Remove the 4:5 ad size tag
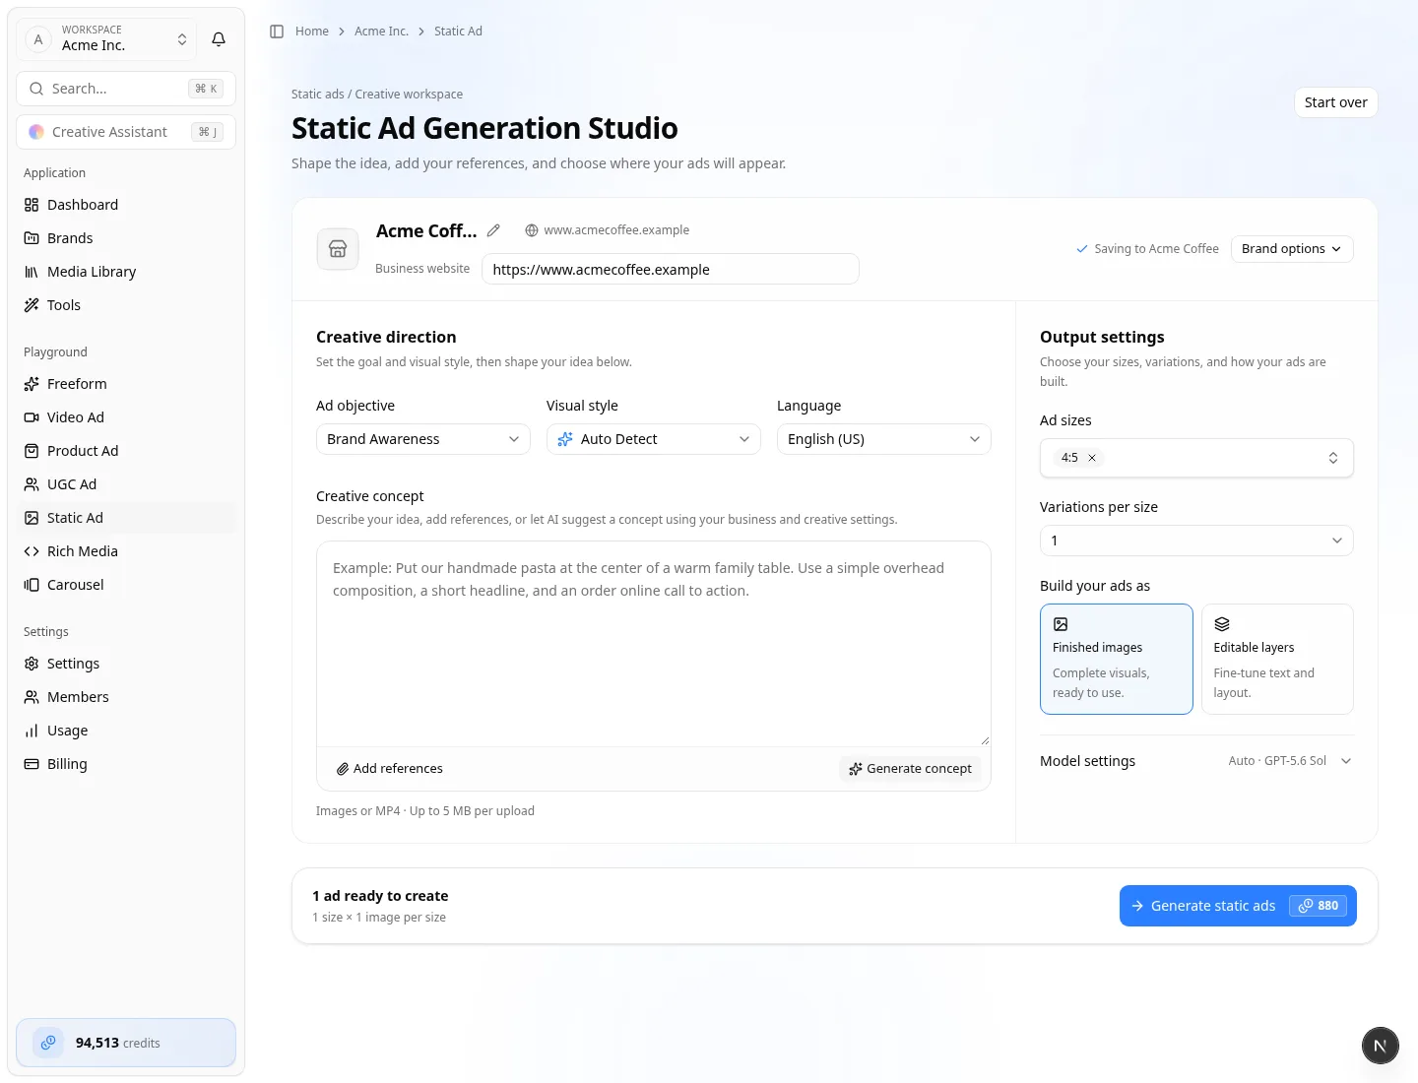 tap(1092, 458)
